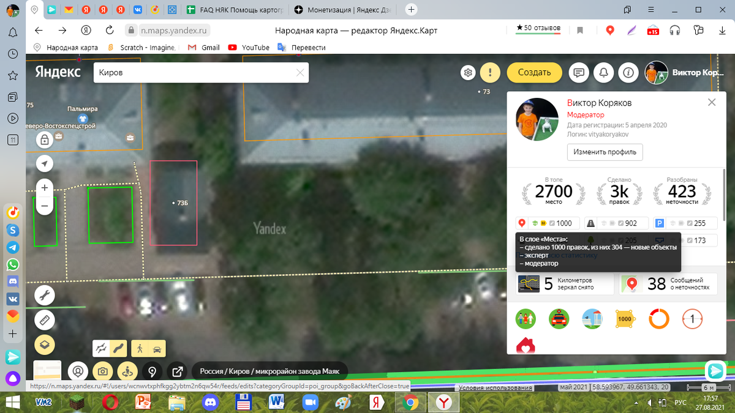Click the map type thumbnail
This screenshot has width=735, height=413.
(x=47, y=371)
